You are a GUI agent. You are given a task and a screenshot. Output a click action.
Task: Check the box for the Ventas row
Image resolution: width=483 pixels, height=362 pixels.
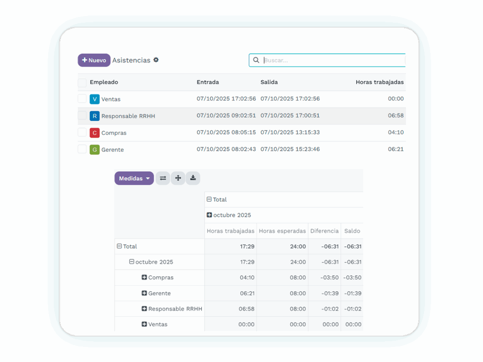(x=82, y=99)
